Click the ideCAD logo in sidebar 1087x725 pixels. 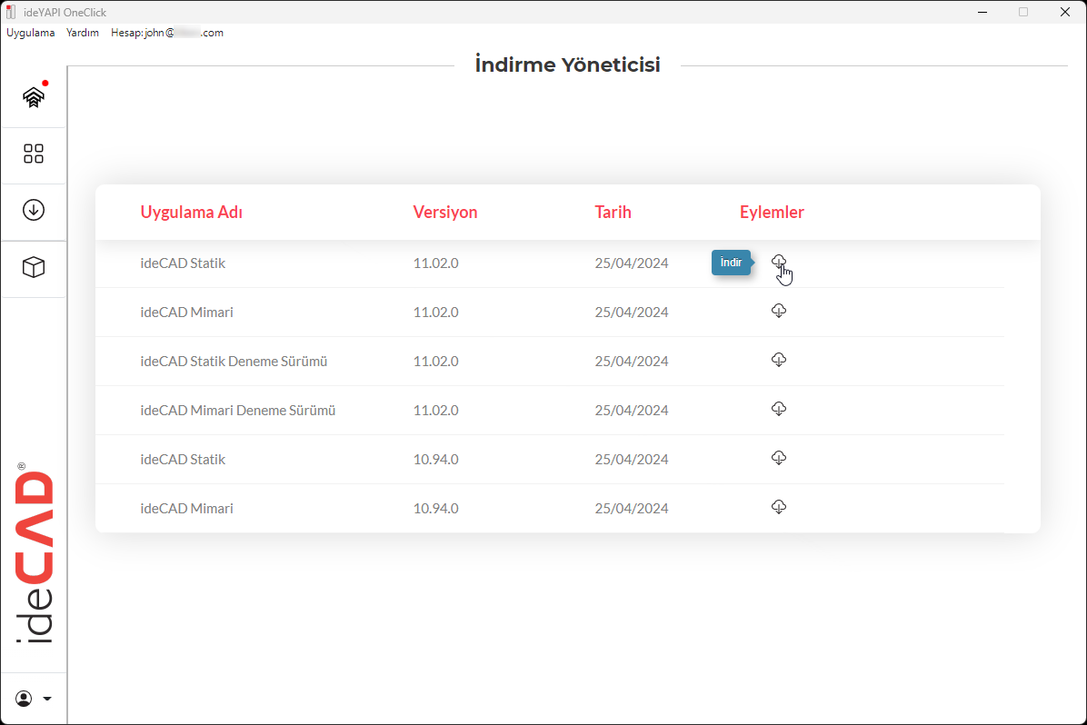(x=34, y=556)
